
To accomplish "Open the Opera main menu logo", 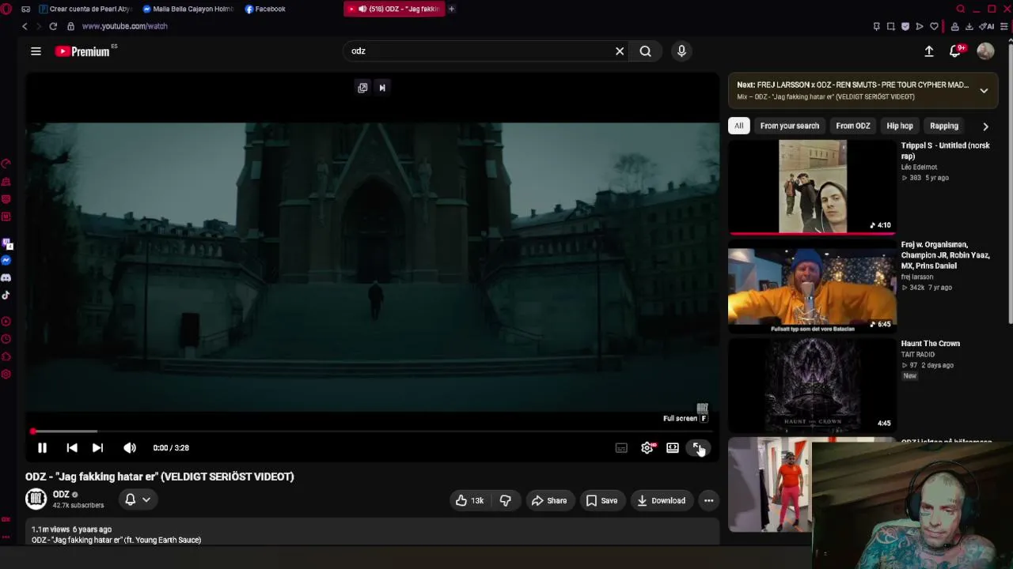I will (x=7, y=9).
